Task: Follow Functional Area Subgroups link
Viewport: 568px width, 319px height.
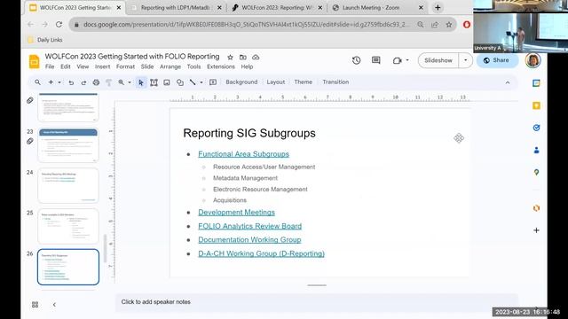Action: point(243,154)
